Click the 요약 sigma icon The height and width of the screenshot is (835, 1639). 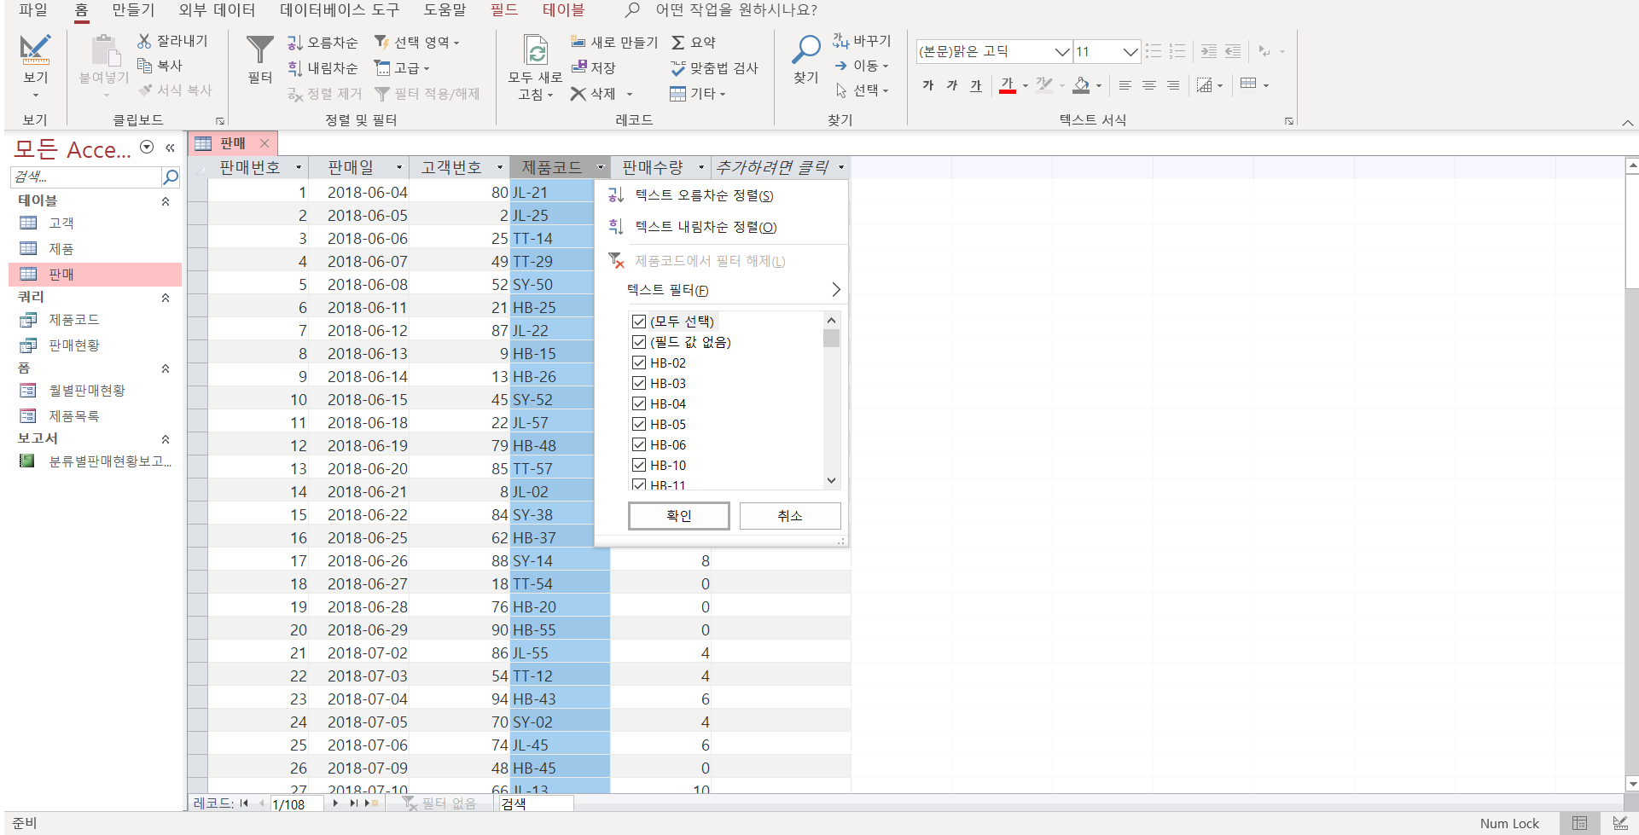tap(678, 43)
